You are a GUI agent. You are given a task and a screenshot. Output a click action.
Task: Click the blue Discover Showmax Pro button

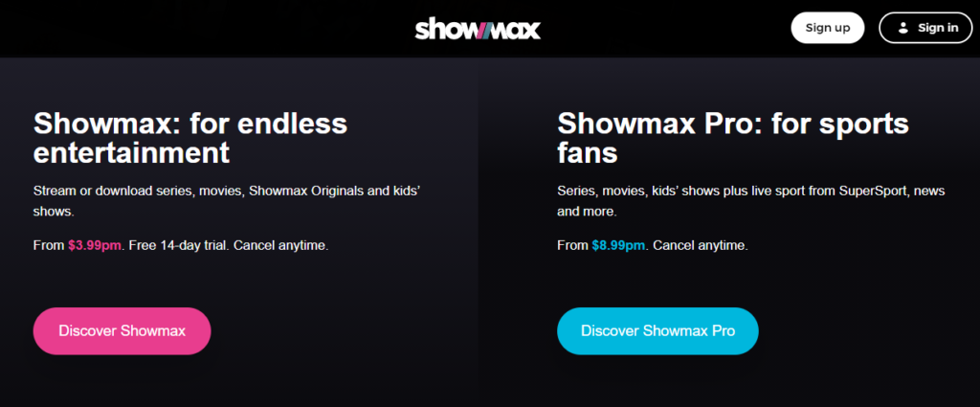pos(657,330)
